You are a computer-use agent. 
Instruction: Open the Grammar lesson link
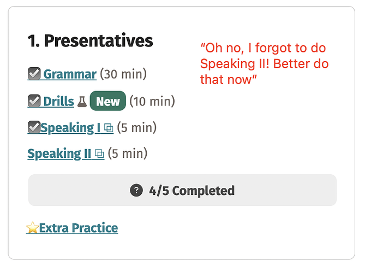pos(70,74)
